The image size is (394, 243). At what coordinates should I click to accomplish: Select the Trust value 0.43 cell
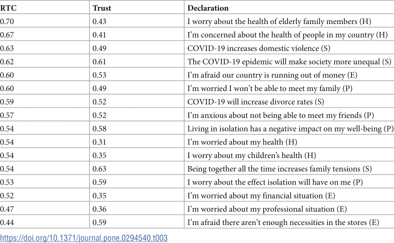137,21
